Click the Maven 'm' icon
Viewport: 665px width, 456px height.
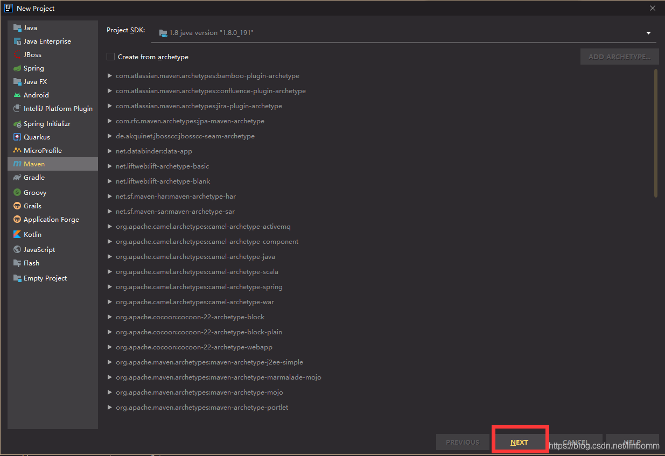[x=17, y=164]
